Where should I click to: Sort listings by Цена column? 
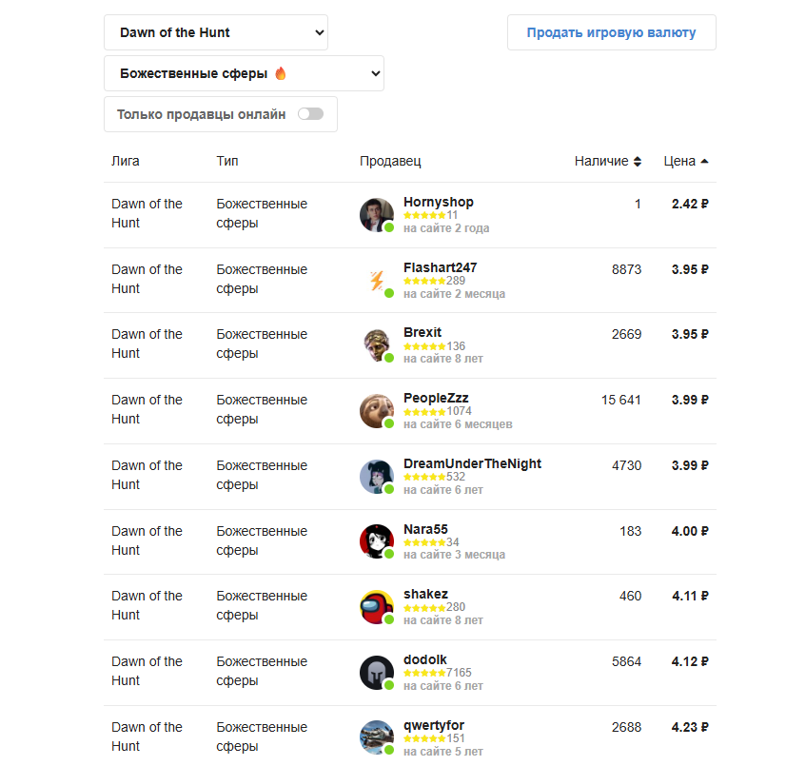685,161
